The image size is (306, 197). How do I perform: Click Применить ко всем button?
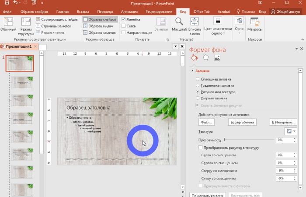pyautogui.click(x=208, y=195)
